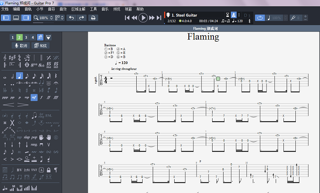This screenshot has width=320, height=193.
Task: Select the fortissimo (ff) dynamic icon
Action: (48, 97)
